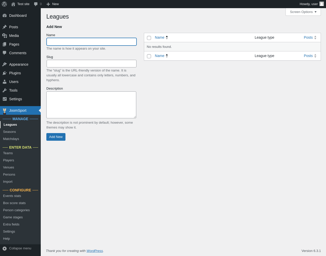Open the JoomSport menu item
The image size is (326, 256).
(x=20, y=110)
